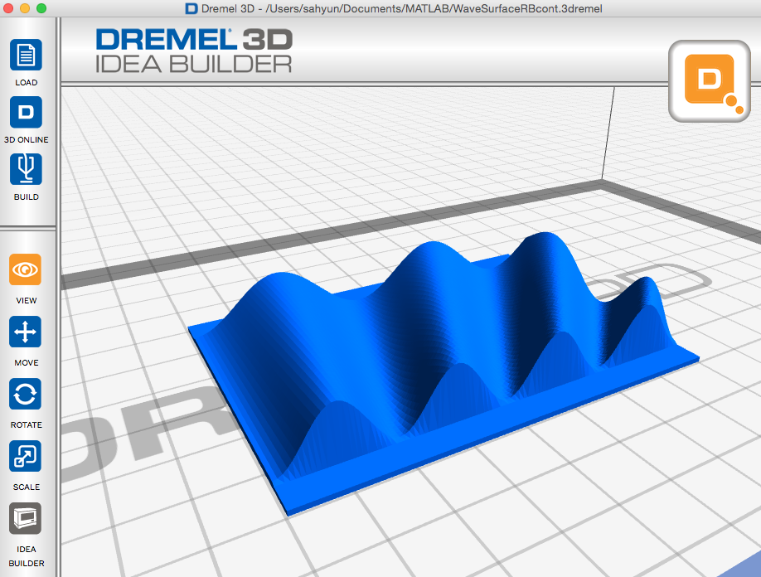Click the title bar document icon

coord(191,9)
